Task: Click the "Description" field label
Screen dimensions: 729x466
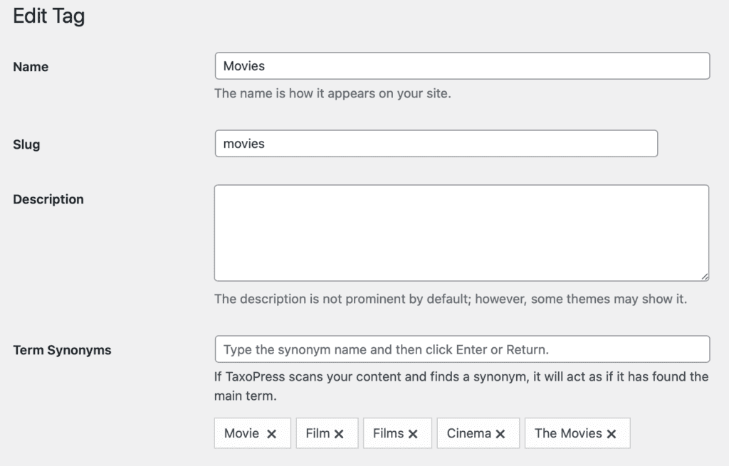Action: (x=48, y=199)
